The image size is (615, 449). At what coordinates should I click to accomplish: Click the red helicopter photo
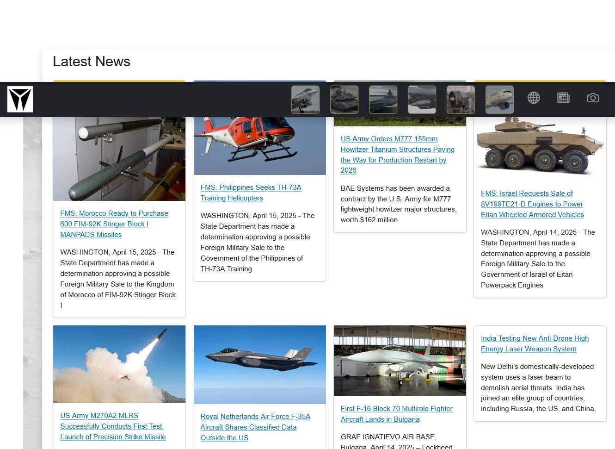coord(259,146)
